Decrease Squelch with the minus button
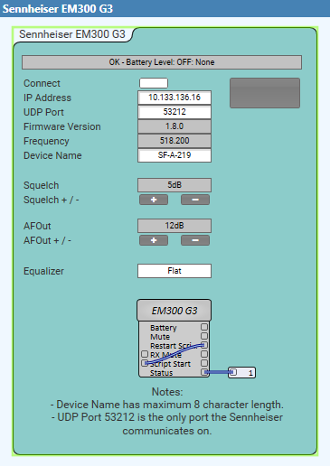 tap(195, 200)
